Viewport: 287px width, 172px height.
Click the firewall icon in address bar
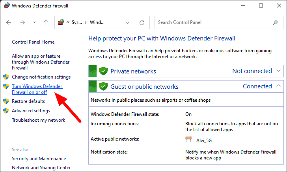tap(61, 22)
